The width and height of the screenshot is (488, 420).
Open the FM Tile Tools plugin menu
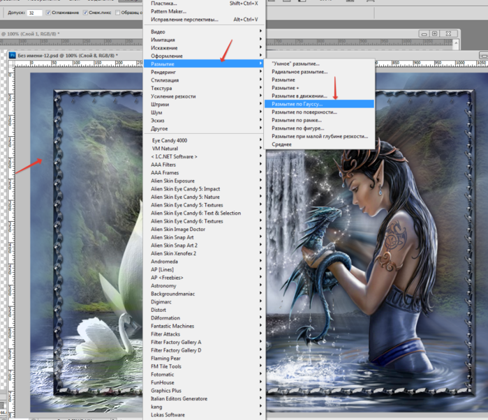click(x=205, y=366)
